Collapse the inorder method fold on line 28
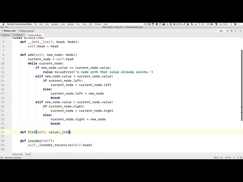This screenshot has height=182, width=243. tap(11, 141)
